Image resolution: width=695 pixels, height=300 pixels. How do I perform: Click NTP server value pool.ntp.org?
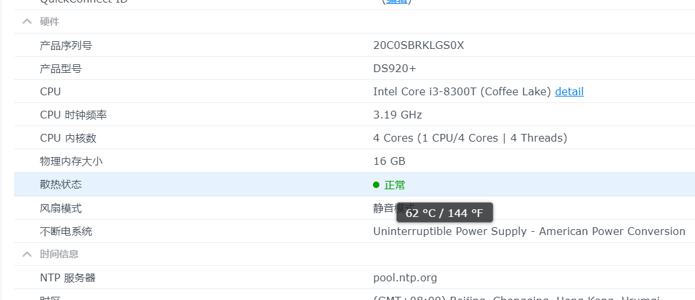coord(405,278)
